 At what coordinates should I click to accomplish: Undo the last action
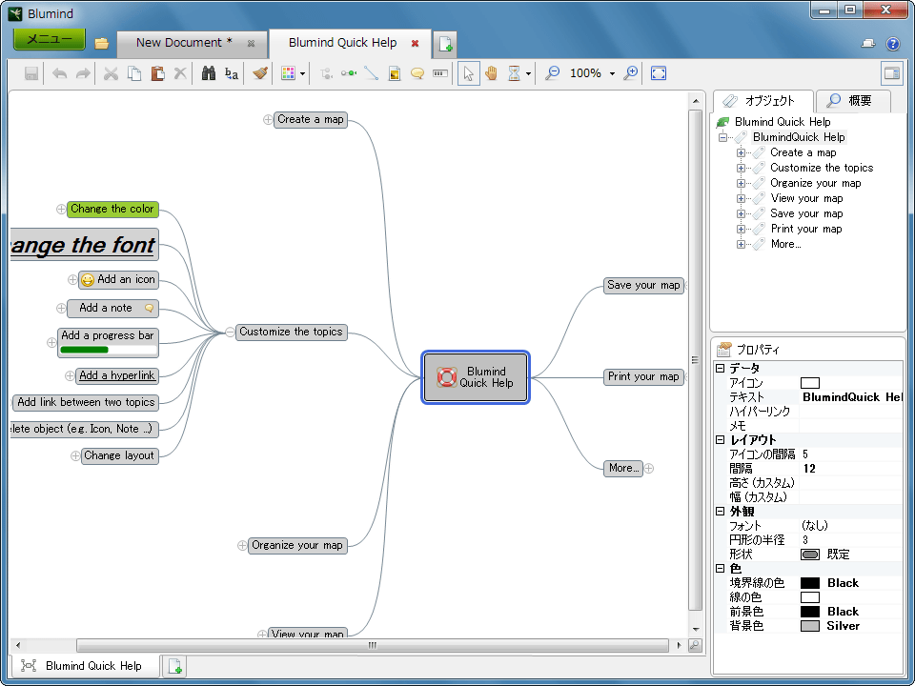click(59, 73)
